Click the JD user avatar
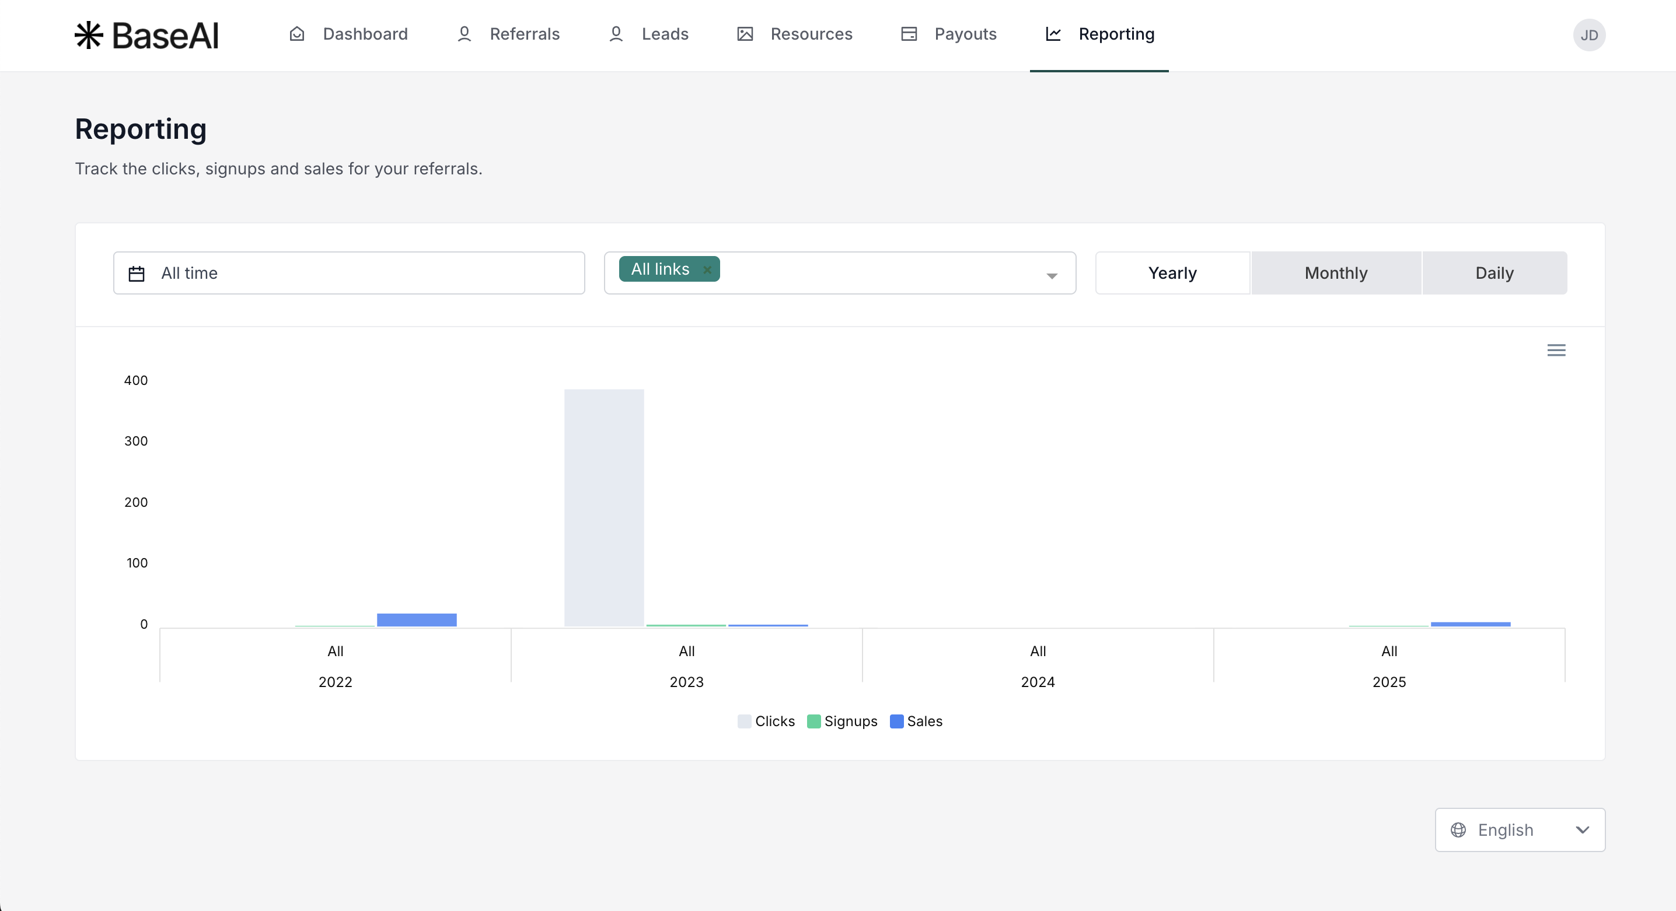The image size is (1676, 911). 1589,35
